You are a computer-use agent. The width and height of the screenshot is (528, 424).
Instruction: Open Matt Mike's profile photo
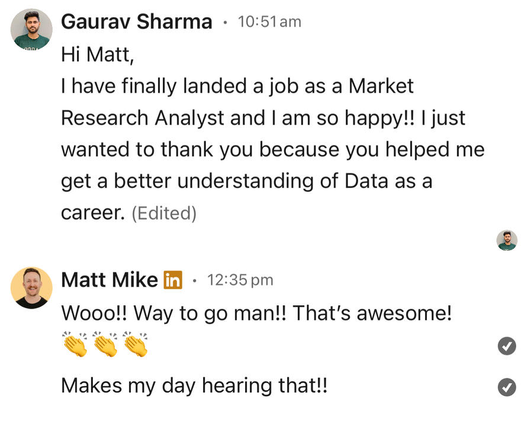pos(31,287)
